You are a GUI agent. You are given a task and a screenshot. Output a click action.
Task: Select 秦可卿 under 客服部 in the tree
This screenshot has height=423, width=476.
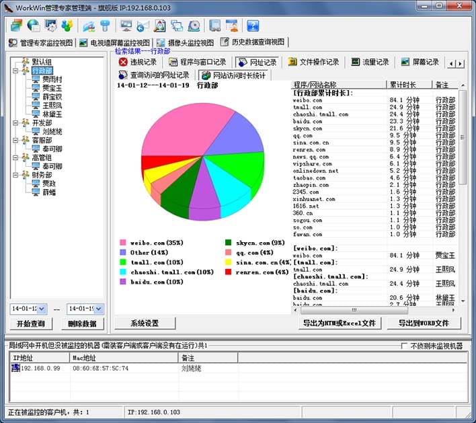point(52,149)
